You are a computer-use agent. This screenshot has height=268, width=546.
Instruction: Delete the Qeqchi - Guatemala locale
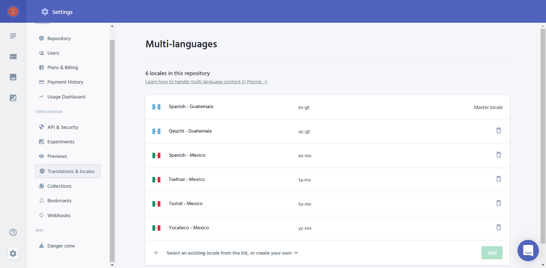pyautogui.click(x=498, y=130)
